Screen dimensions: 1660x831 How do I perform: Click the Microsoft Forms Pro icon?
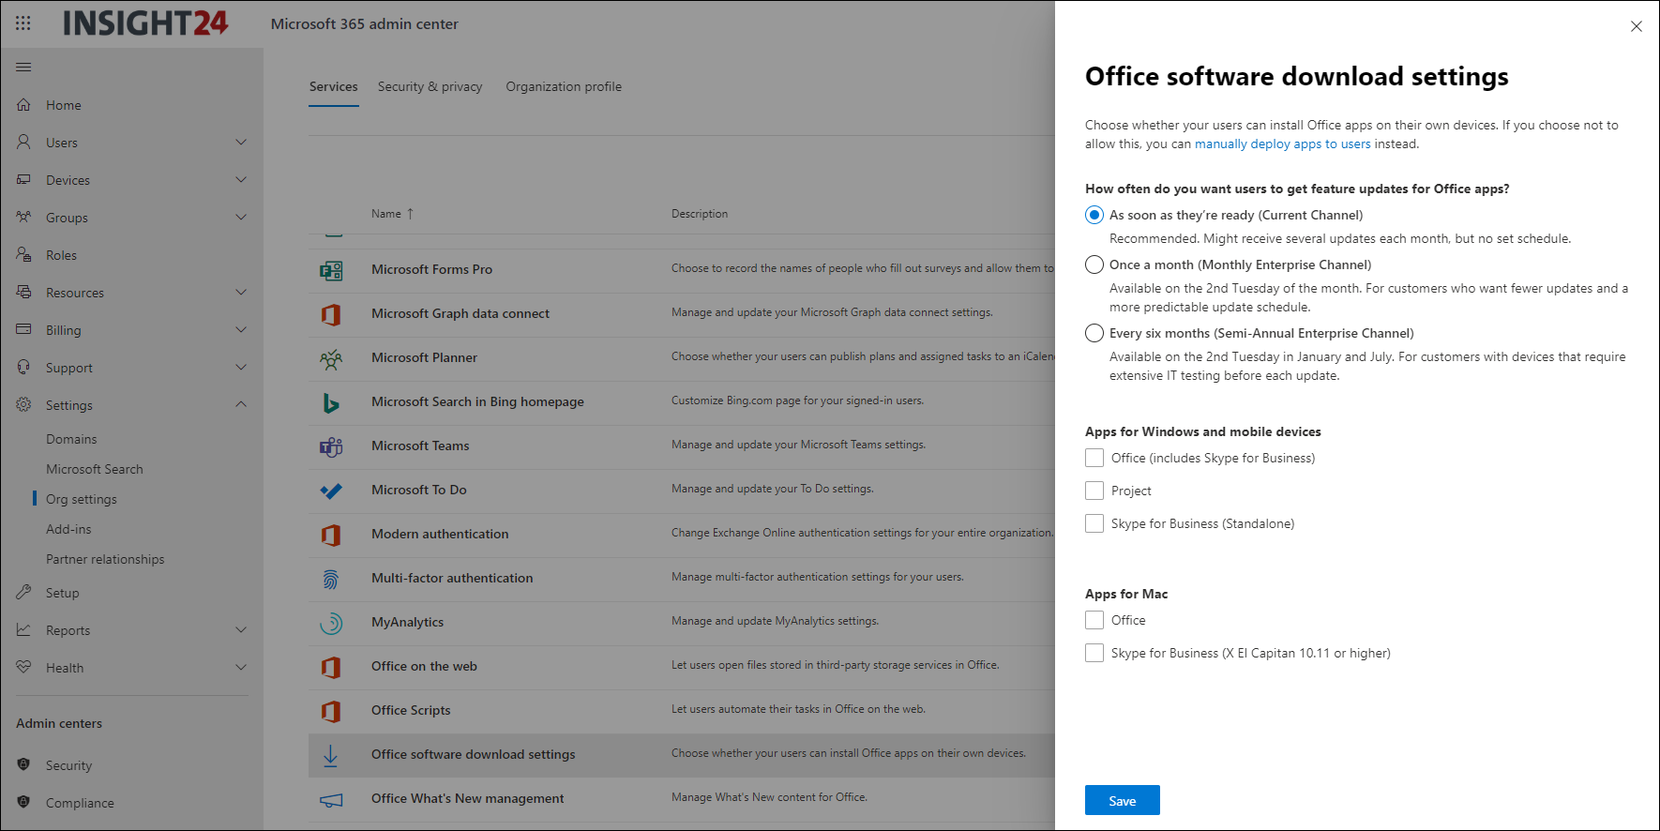(331, 270)
